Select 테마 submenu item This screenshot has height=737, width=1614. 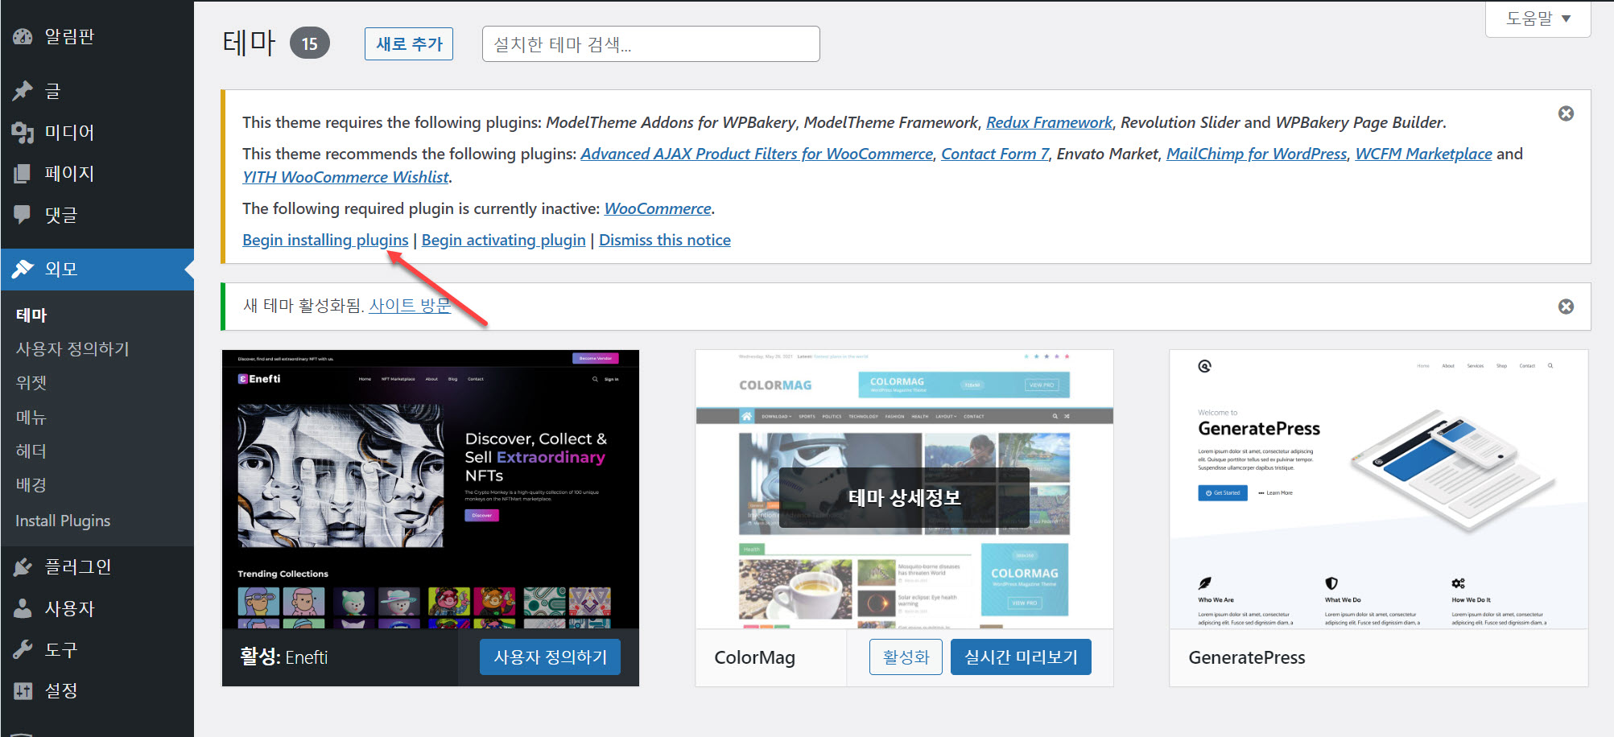(31, 315)
